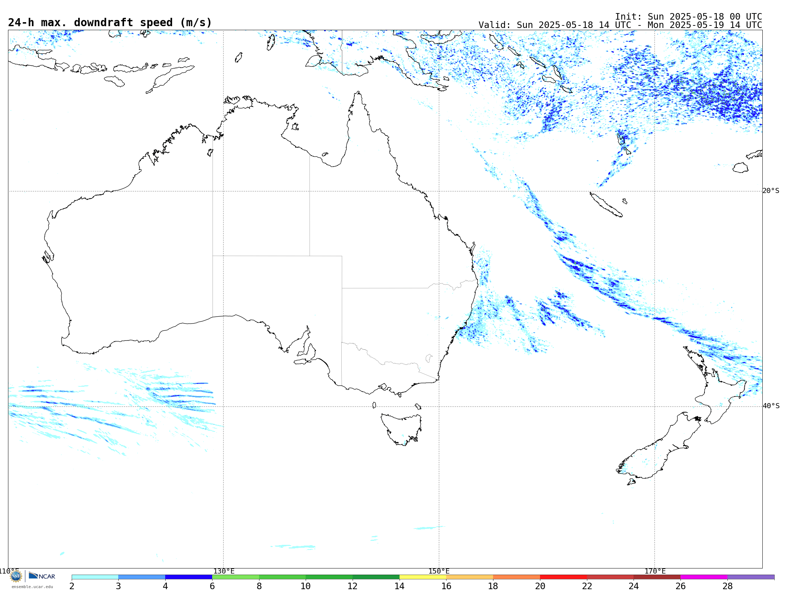
Task: Click the 170°E longitude label
Action: [655, 571]
